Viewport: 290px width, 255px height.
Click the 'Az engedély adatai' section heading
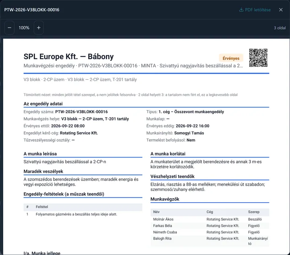tap(43, 104)
